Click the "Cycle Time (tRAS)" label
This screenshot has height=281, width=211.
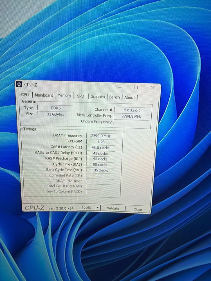click(x=67, y=164)
